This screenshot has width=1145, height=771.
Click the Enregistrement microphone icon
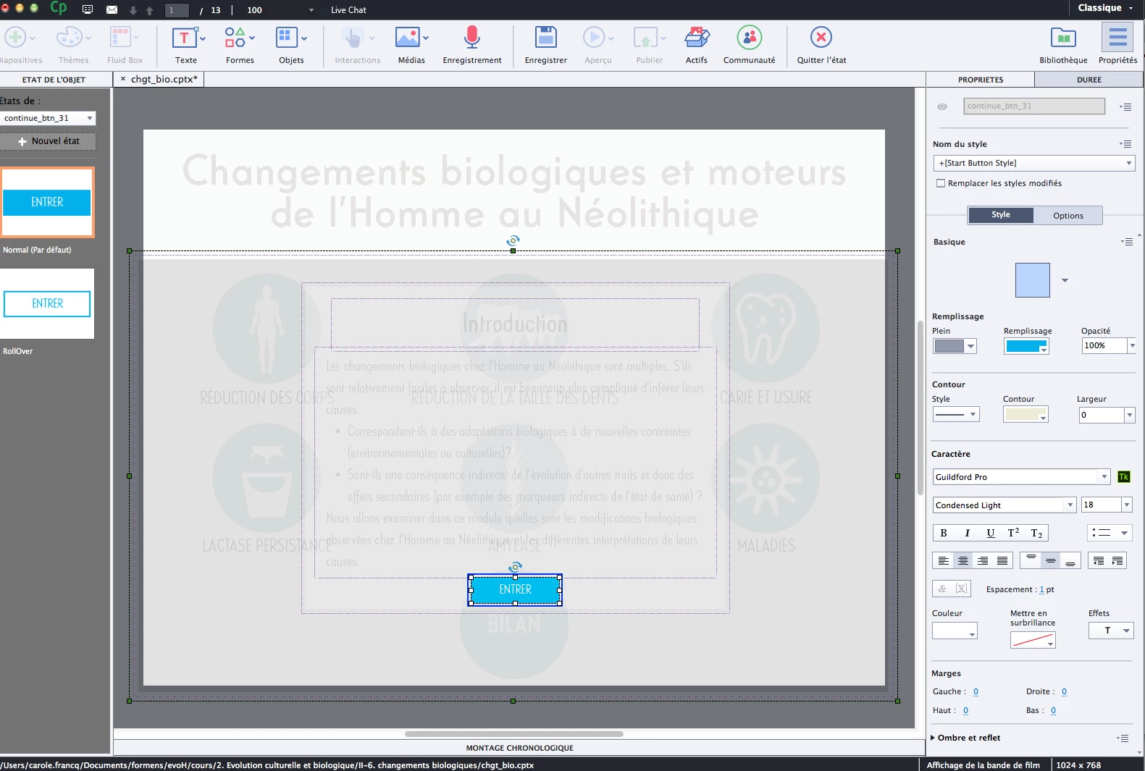point(472,37)
